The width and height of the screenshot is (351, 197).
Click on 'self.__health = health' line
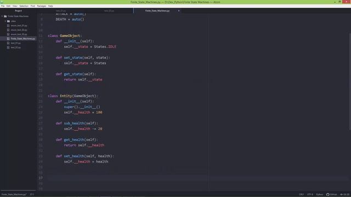tap(86, 161)
